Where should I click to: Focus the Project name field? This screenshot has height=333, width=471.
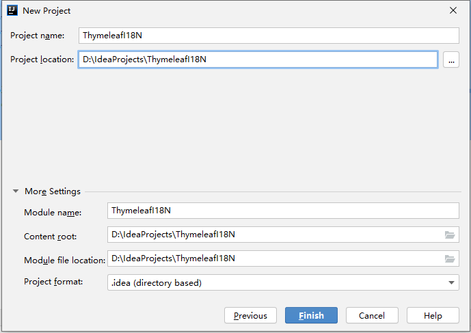coord(269,36)
